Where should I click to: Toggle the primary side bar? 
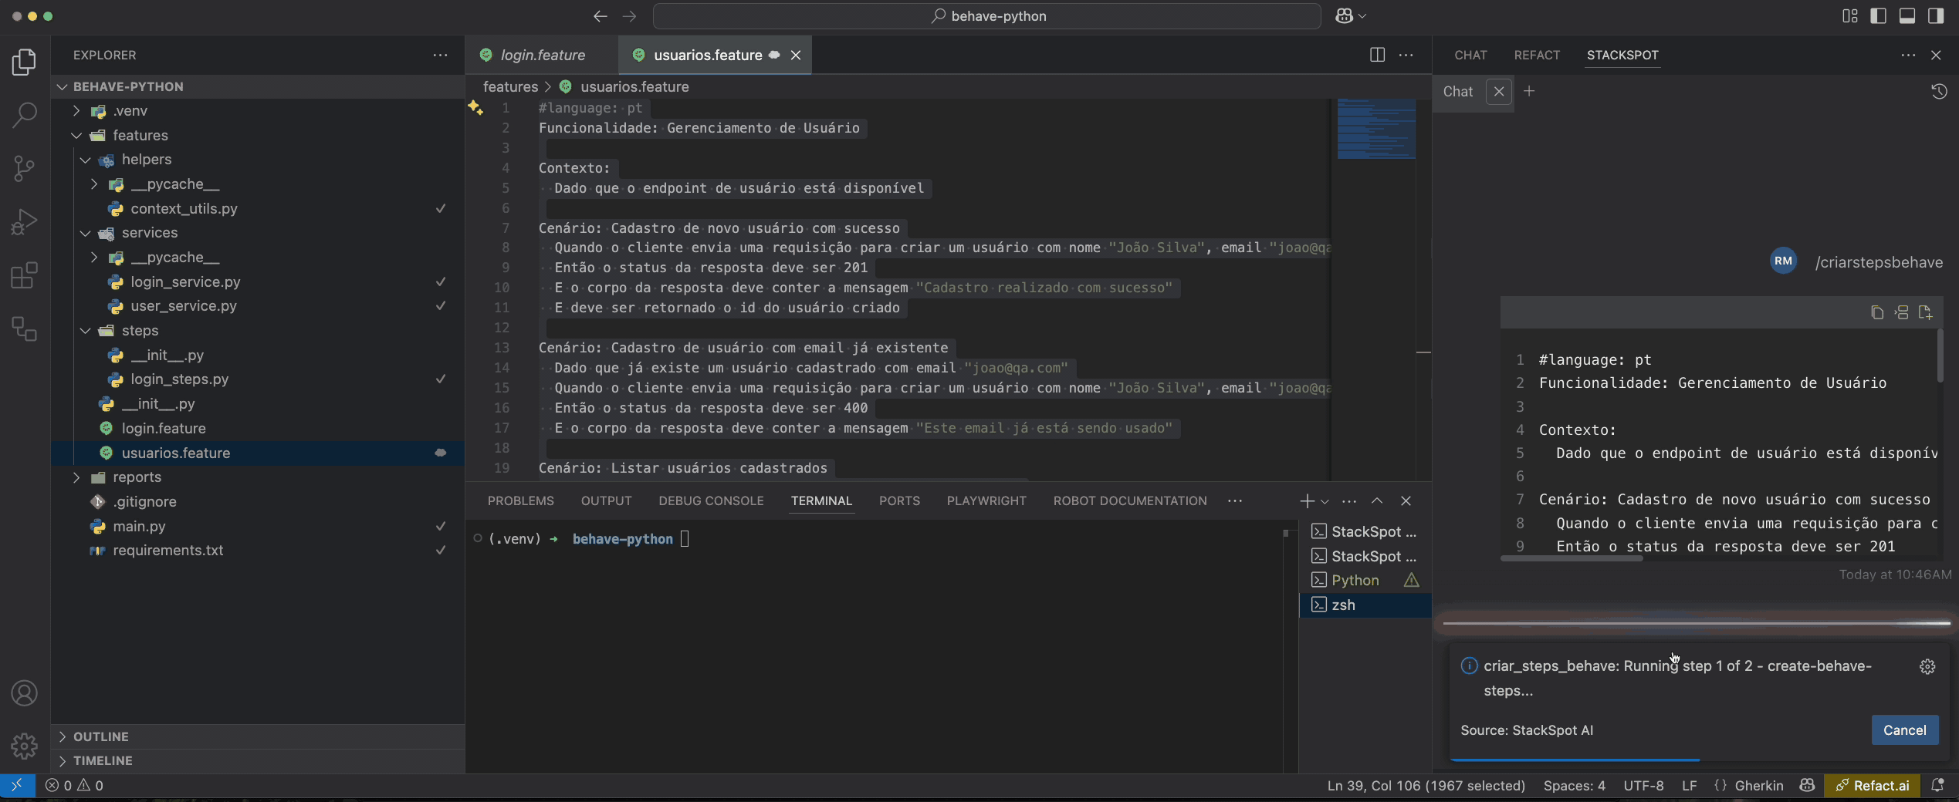[x=1879, y=16]
